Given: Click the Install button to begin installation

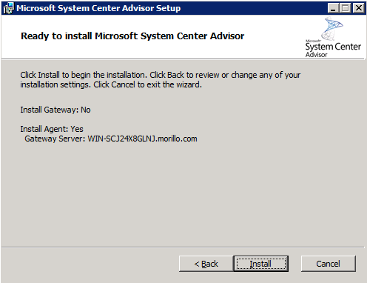Looking at the screenshot, I should [261, 264].
